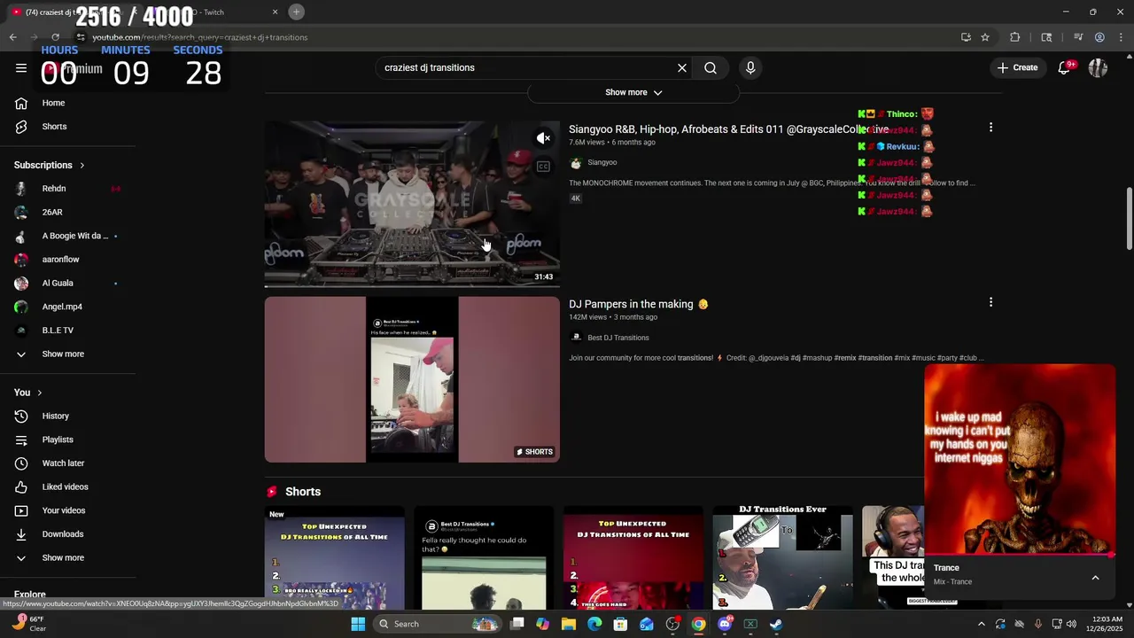Open options for the Siangyoo R&B video
Screen dimensions: 1134x638
tap(990, 128)
